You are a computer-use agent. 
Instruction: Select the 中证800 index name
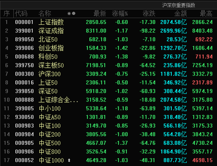click(x=50, y=151)
